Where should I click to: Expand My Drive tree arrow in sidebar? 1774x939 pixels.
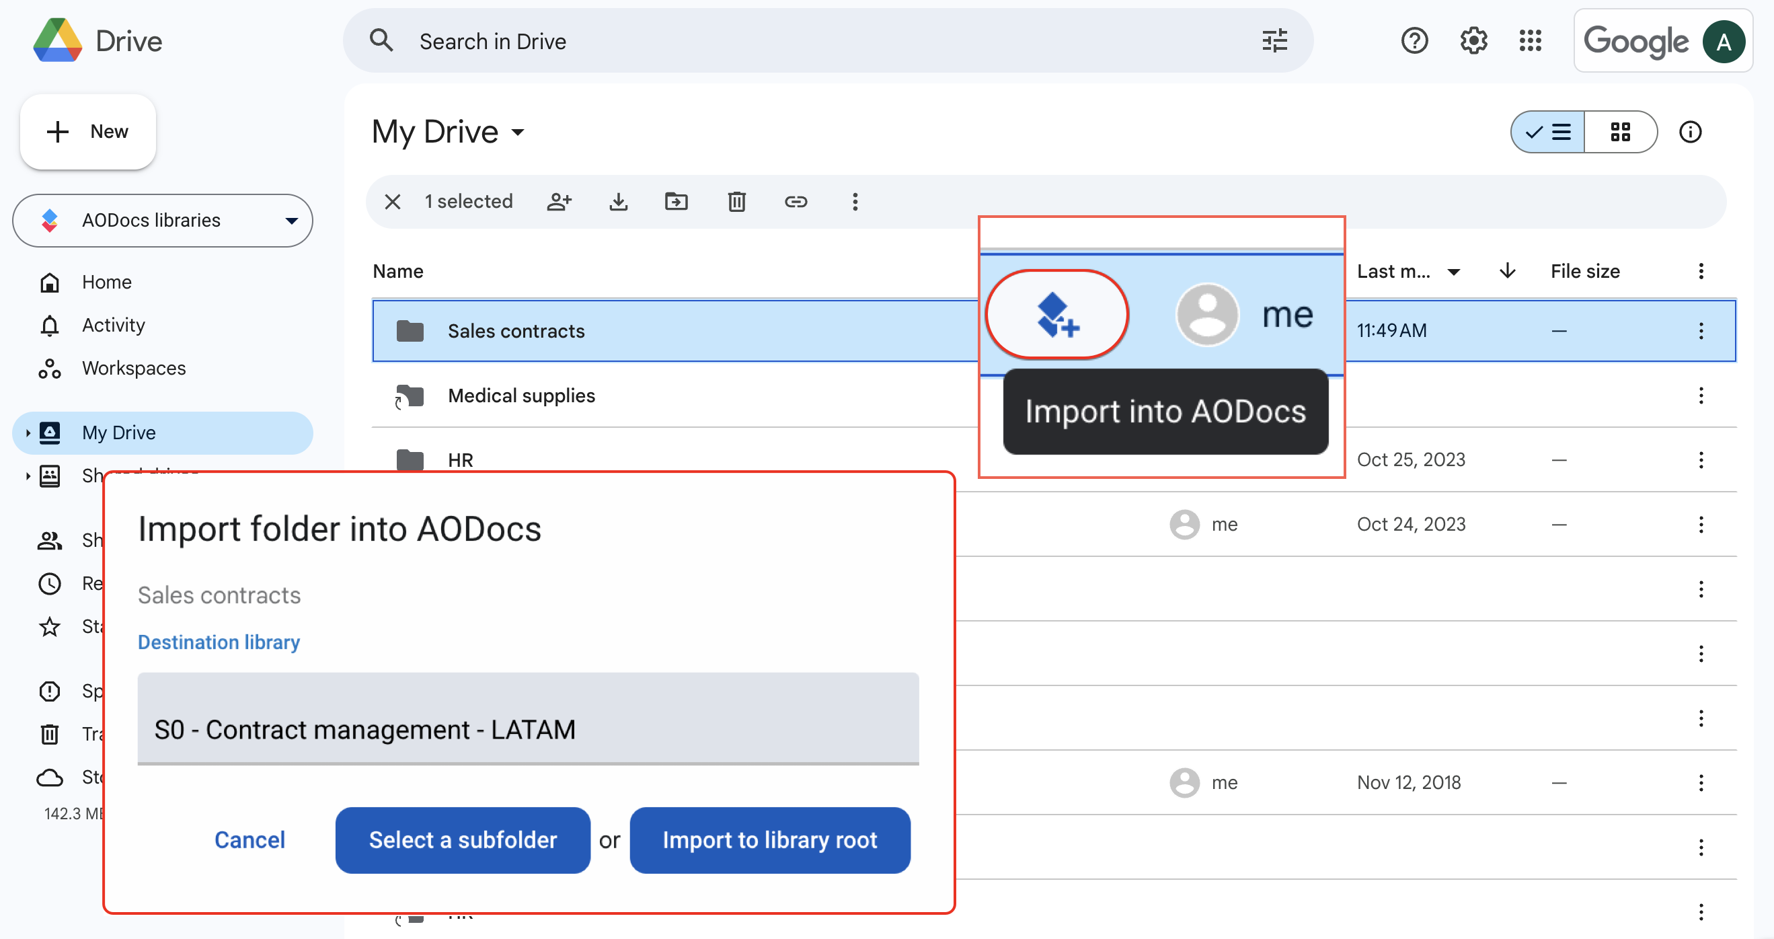pos(28,433)
